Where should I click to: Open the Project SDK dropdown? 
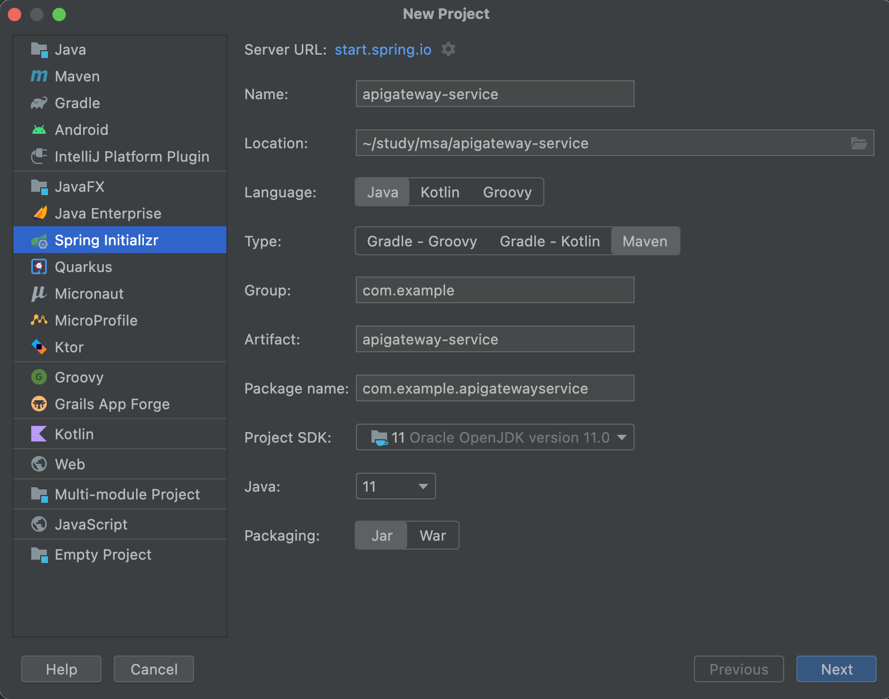pyautogui.click(x=495, y=438)
